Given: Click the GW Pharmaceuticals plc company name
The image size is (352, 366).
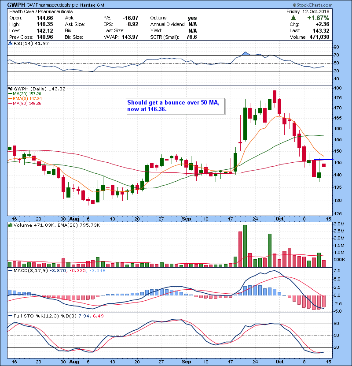Looking at the screenshot, I should pos(52,5).
